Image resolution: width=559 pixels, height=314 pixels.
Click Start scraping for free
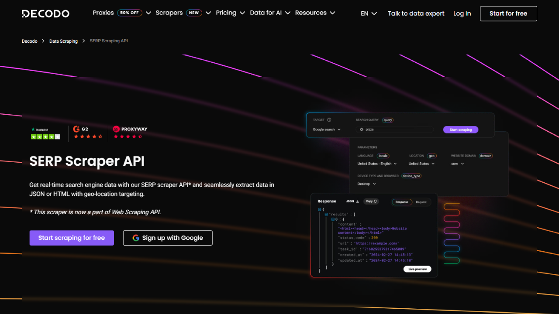click(71, 238)
